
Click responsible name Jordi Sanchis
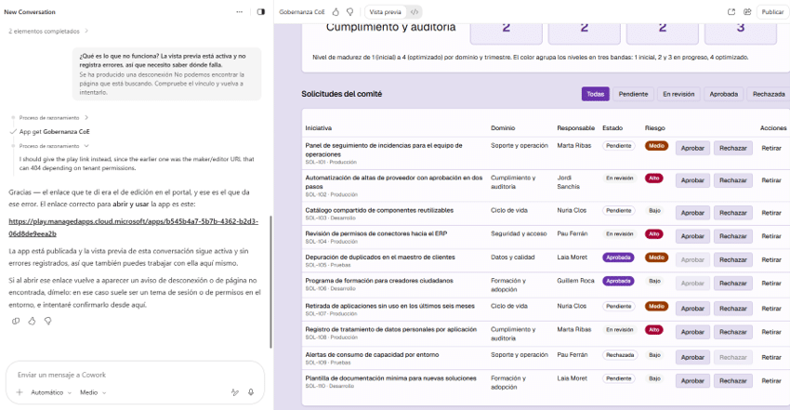click(568, 182)
